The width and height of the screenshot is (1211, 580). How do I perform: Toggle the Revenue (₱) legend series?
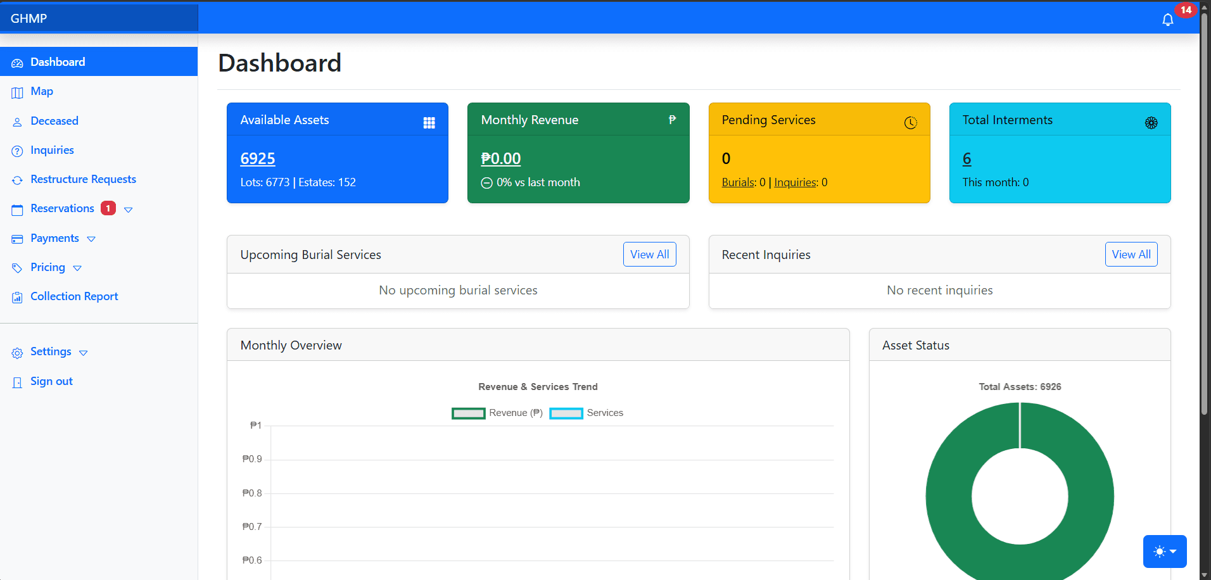468,413
